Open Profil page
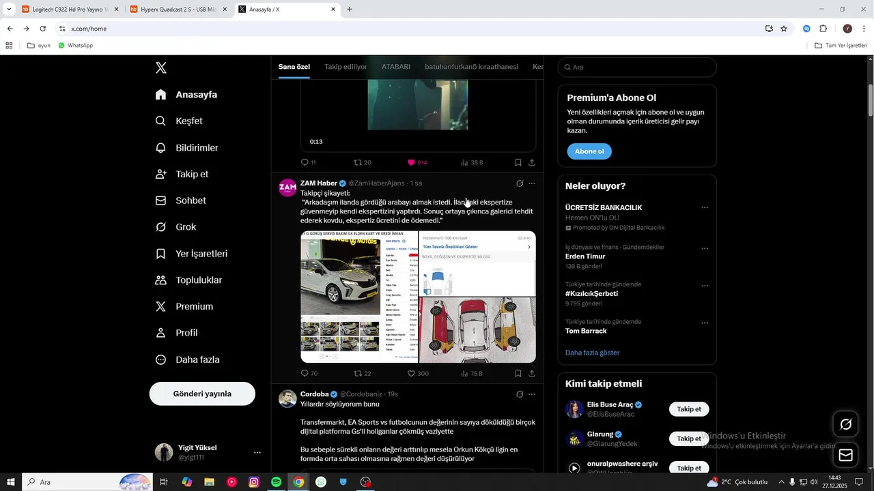 click(x=177, y=333)
